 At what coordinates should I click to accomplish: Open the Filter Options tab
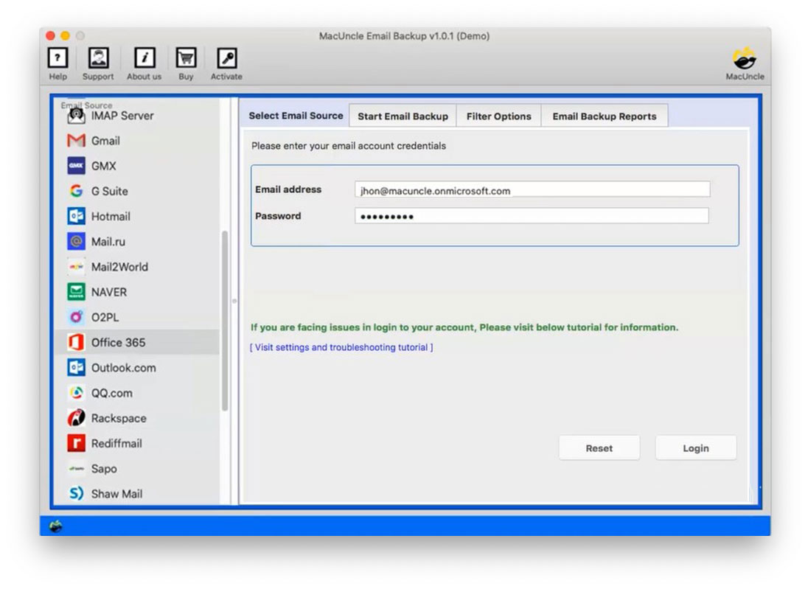[x=498, y=116]
